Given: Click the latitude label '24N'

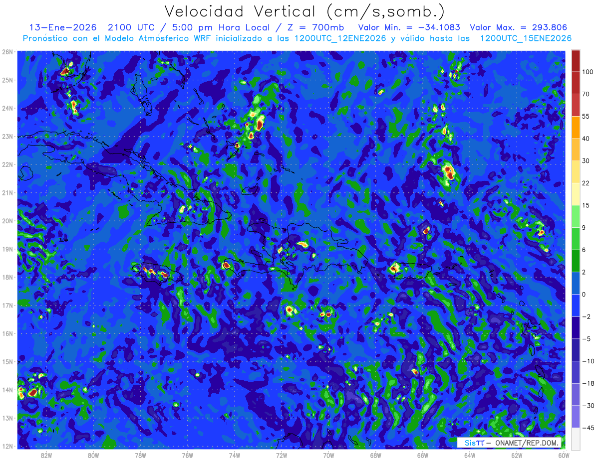Looking at the screenshot, I should tap(7, 108).
